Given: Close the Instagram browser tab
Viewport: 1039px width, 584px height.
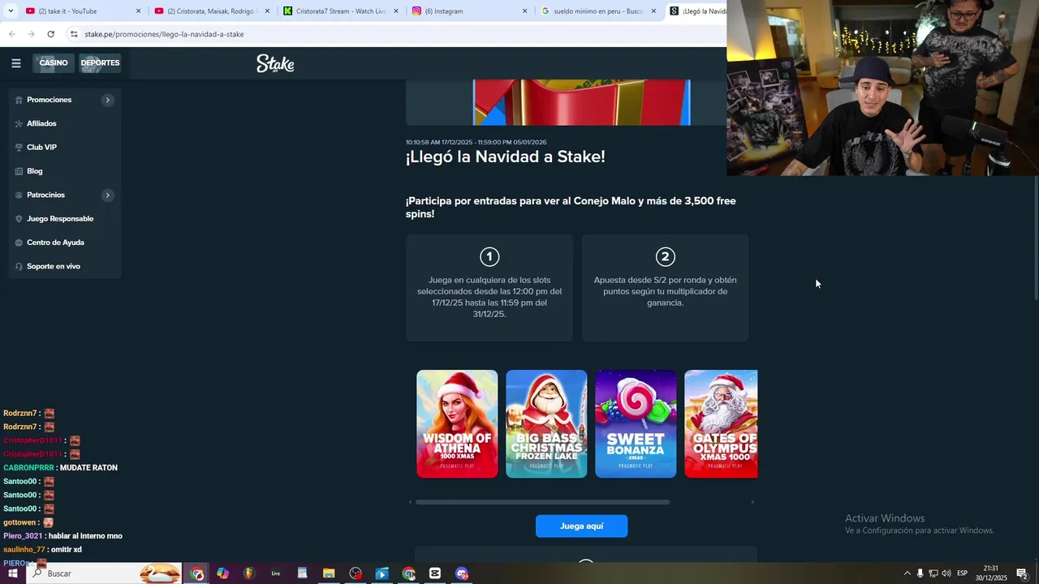Looking at the screenshot, I should (524, 11).
